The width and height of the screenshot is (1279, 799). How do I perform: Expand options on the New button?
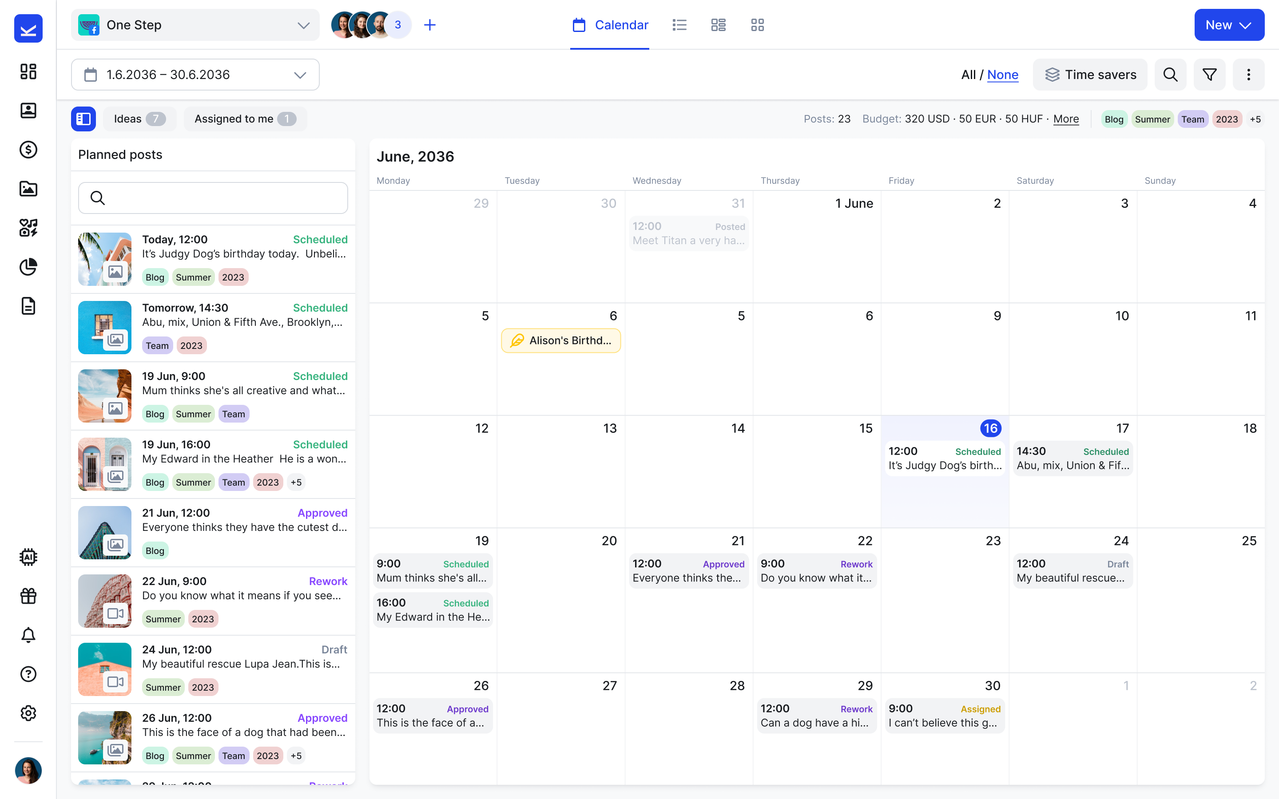click(x=1246, y=25)
